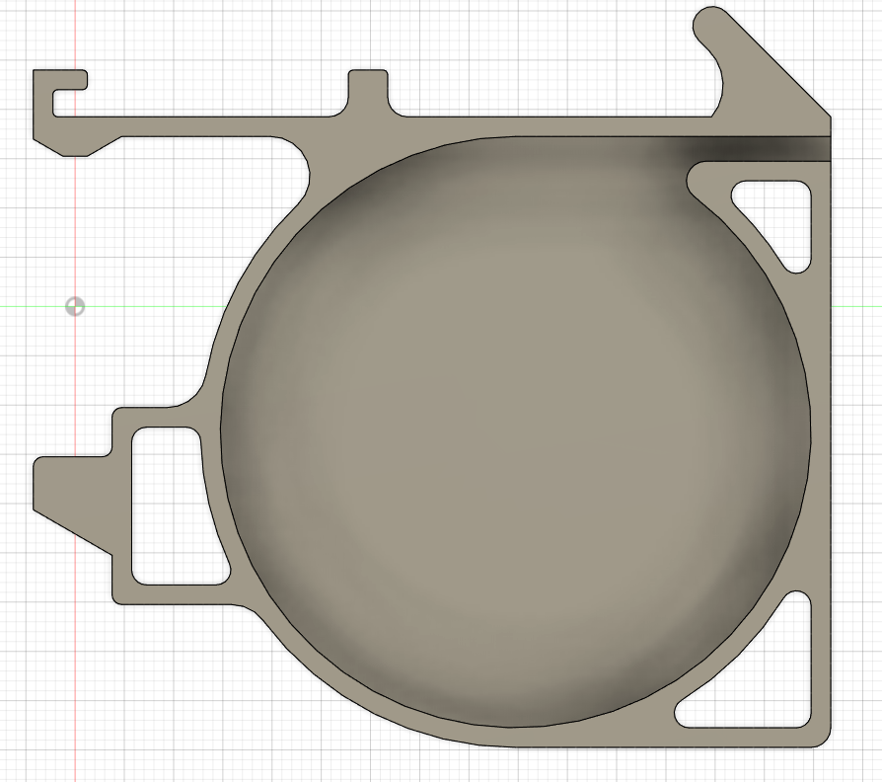882x782 pixels.
Task: Select the origin point marker
Action: click(x=75, y=307)
